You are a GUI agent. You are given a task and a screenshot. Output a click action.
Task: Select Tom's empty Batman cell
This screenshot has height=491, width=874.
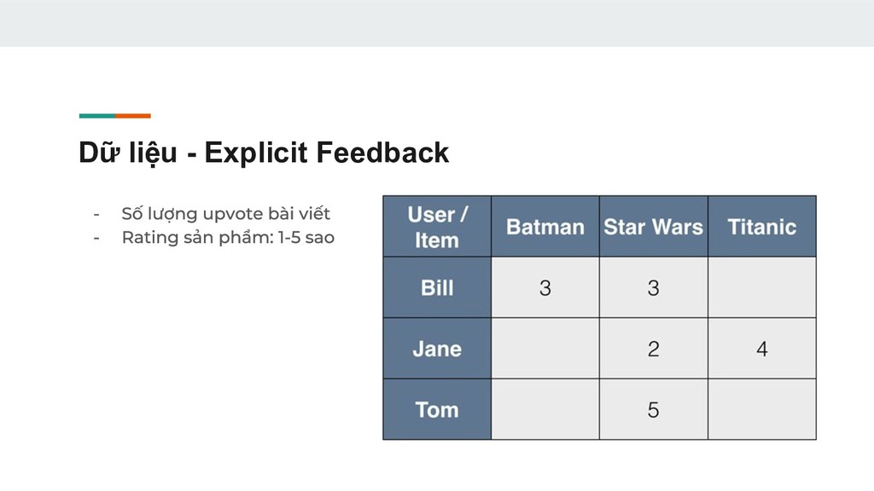click(545, 409)
